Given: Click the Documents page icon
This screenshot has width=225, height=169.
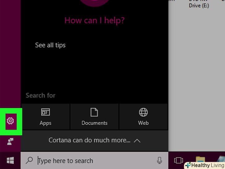Looking at the screenshot, I should tap(94, 112).
